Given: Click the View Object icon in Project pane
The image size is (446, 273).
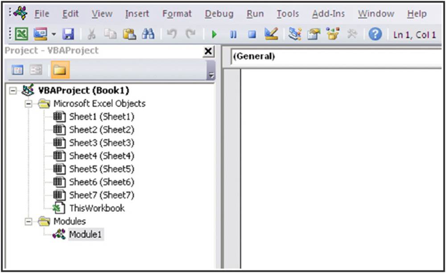Looking at the screenshot, I should (x=36, y=70).
